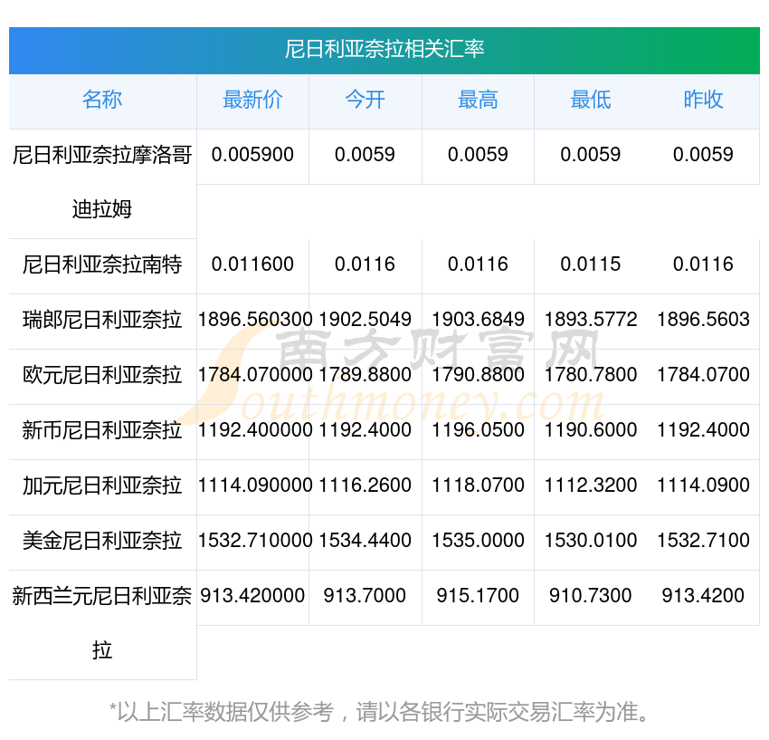Viewport: 769px width, 740px height.
Task: Click highest value 1903.6849
Action: pyautogui.click(x=478, y=320)
